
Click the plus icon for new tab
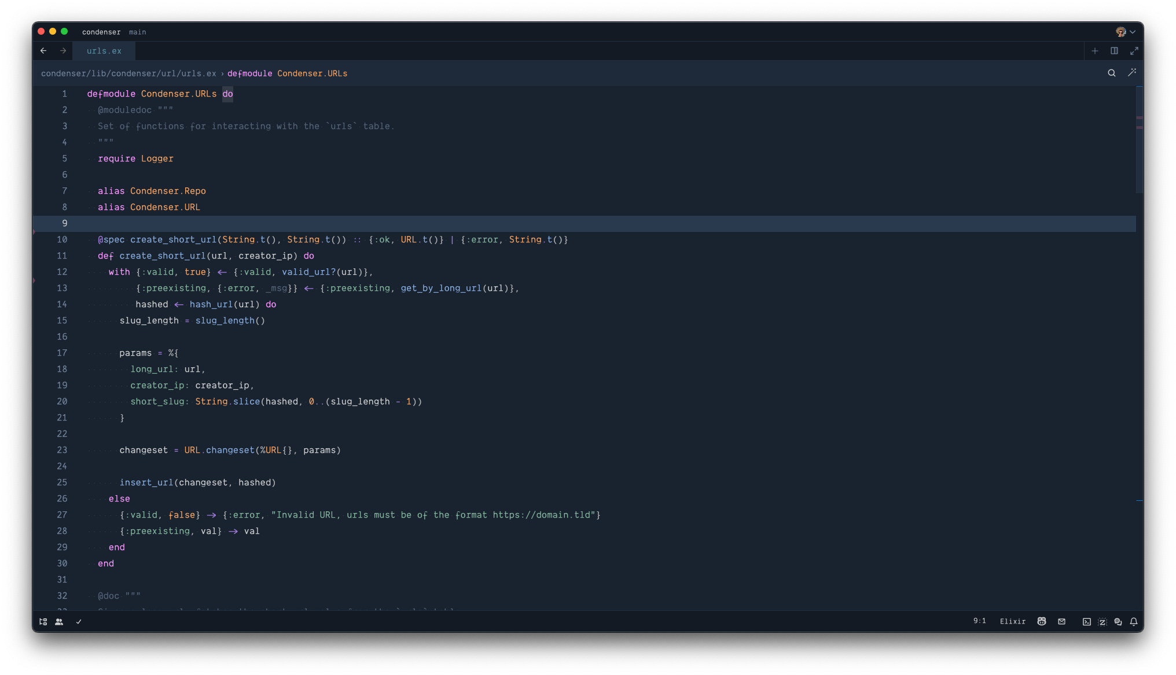[1094, 51]
